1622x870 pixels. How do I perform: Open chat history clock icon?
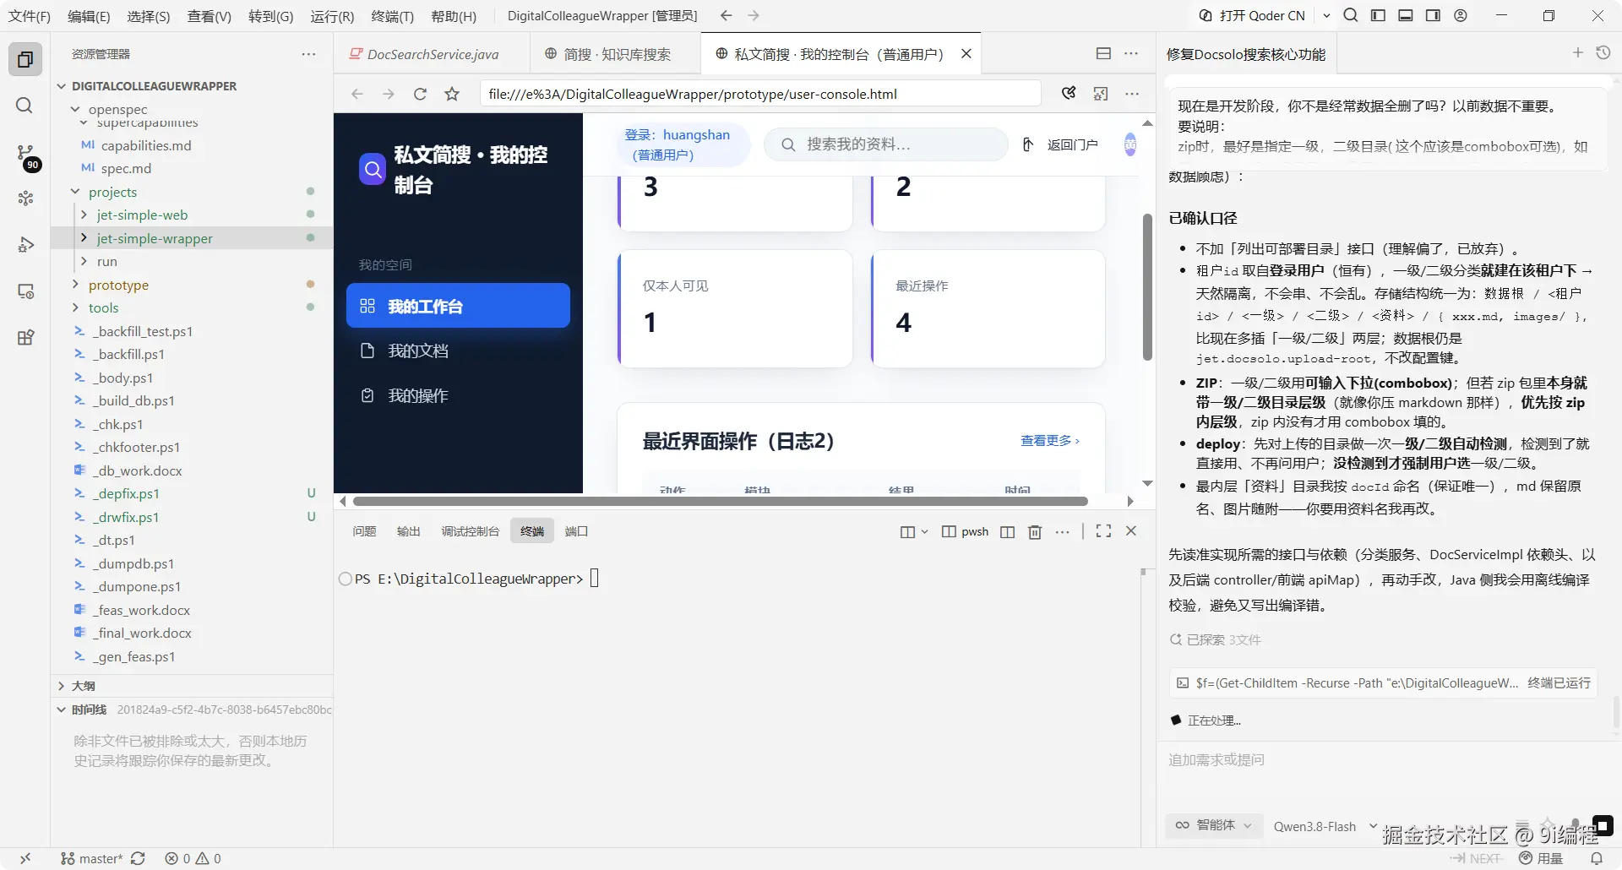point(1603,53)
